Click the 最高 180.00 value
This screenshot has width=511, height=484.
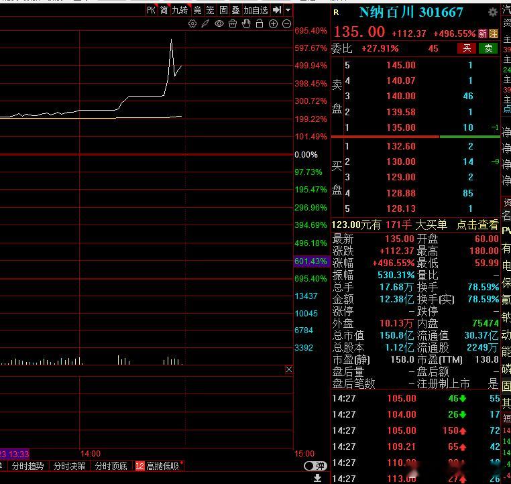pos(484,251)
